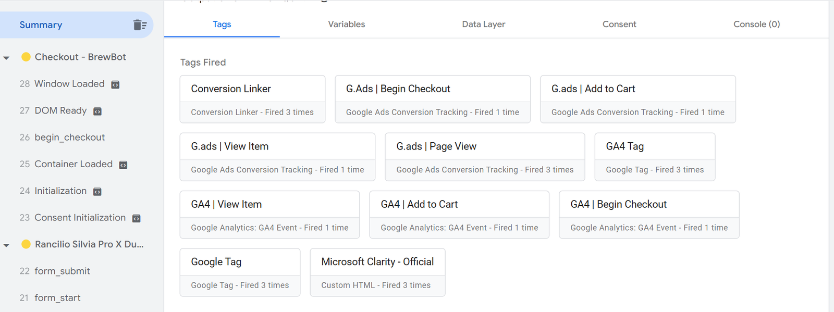
Task: Switch to the Consent tab
Action: pos(619,24)
